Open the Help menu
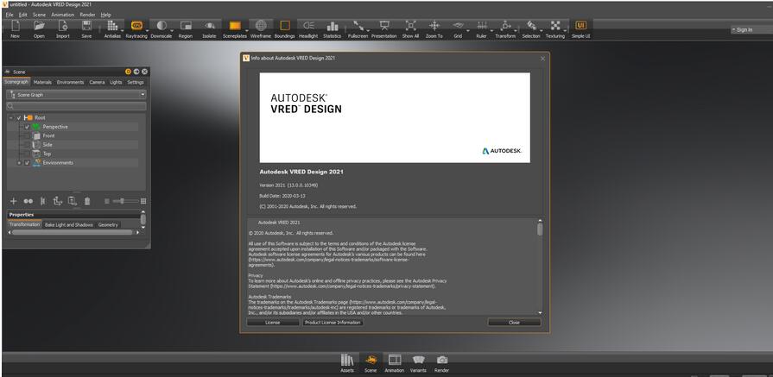The image size is (773, 377). pyautogui.click(x=105, y=15)
